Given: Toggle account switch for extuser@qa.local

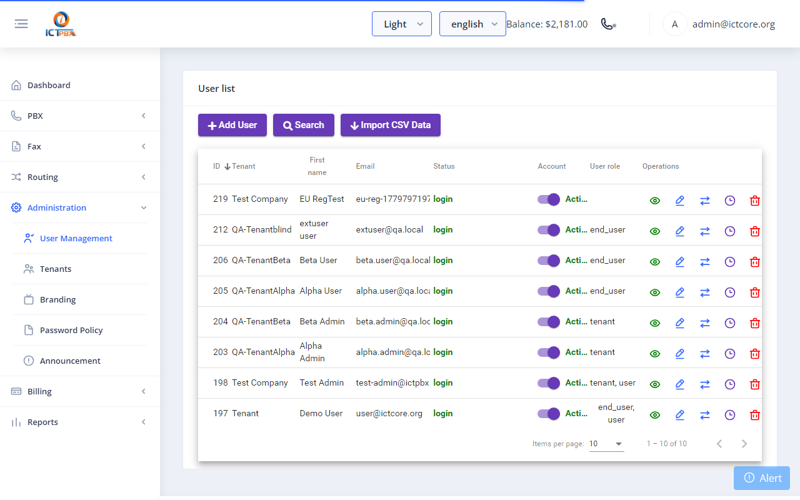Looking at the screenshot, I should tap(549, 230).
